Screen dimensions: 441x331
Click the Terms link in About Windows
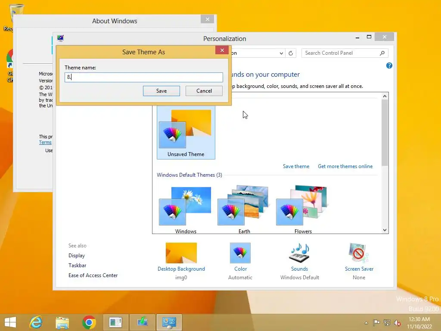(45, 142)
